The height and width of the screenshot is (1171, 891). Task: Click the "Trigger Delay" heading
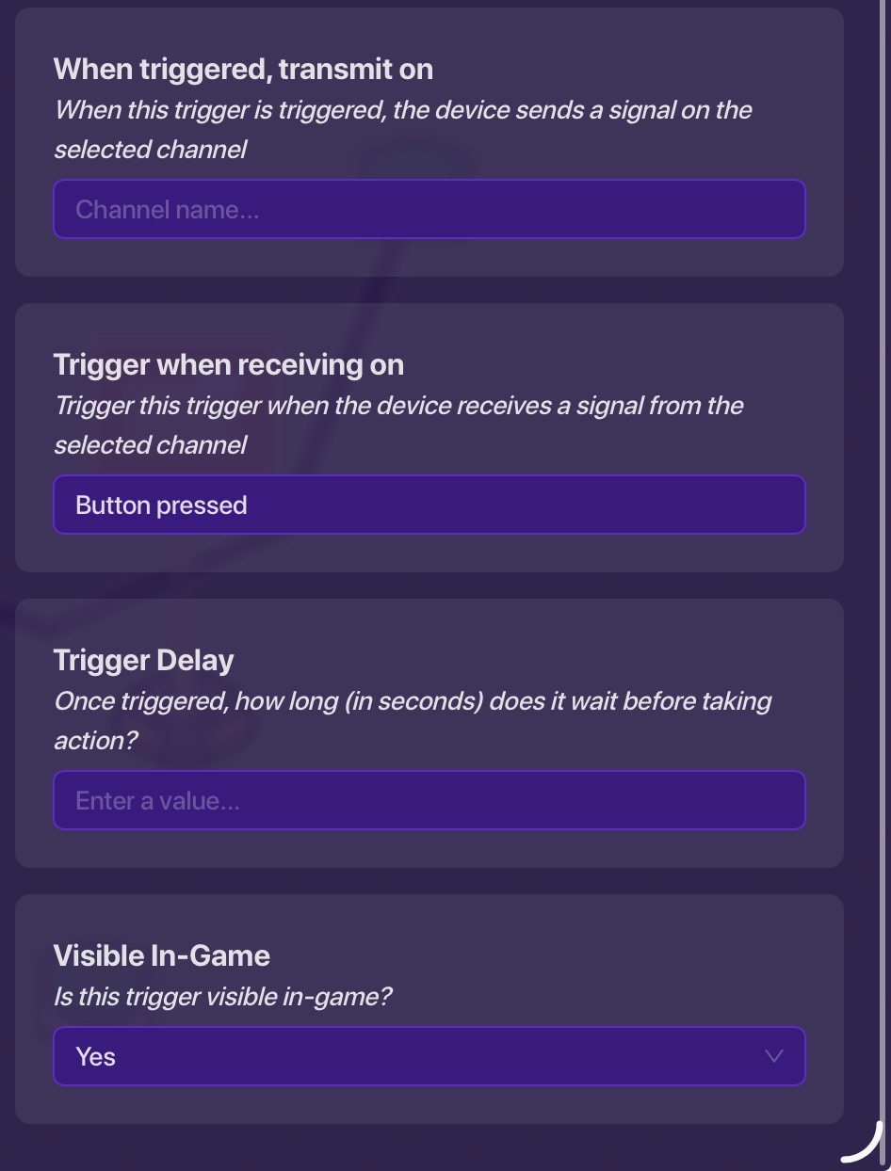pos(143,660)
